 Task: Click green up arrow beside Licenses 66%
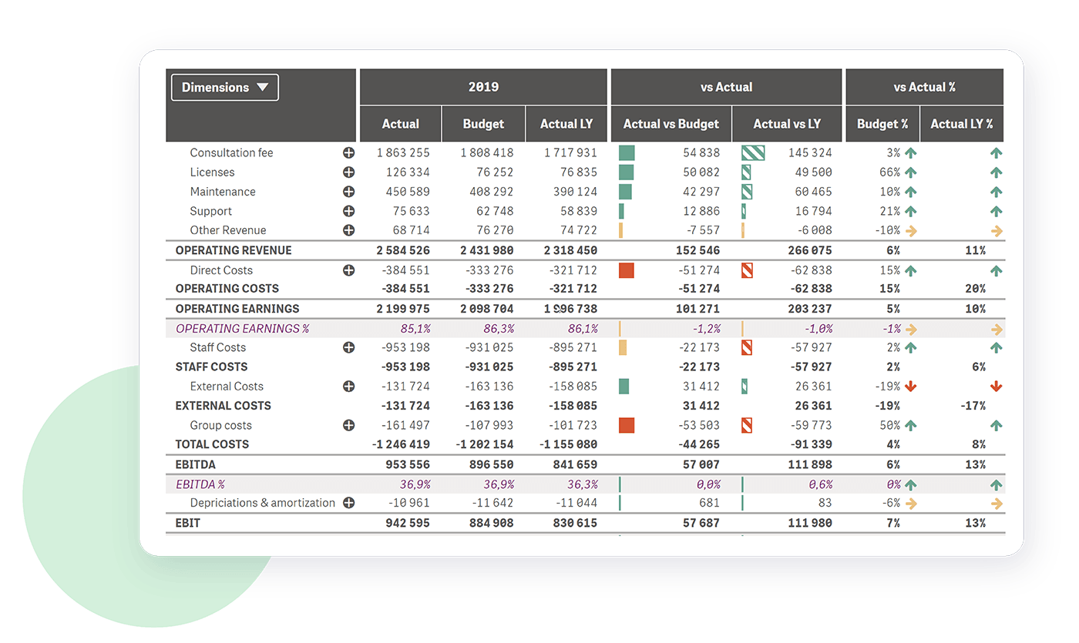click(x=911, y=172)
